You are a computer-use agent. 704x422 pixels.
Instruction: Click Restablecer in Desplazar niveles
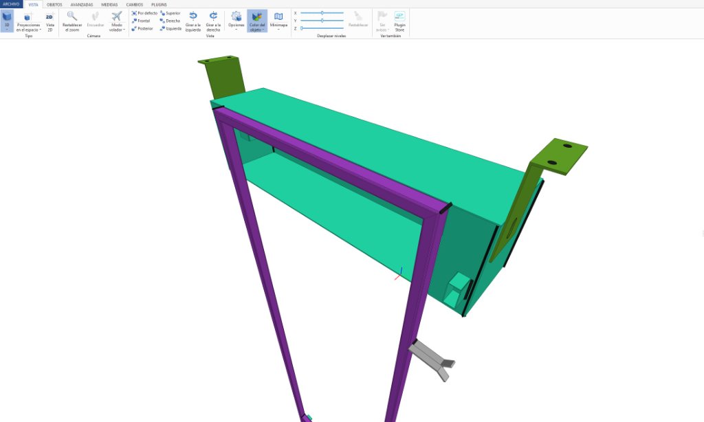coord(358,19)
